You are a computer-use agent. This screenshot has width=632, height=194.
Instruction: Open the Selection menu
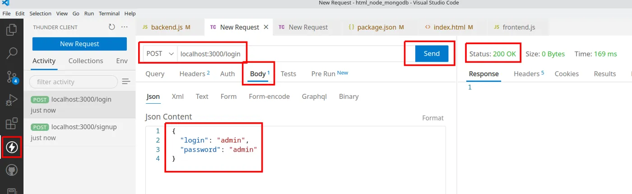(40, 14)
